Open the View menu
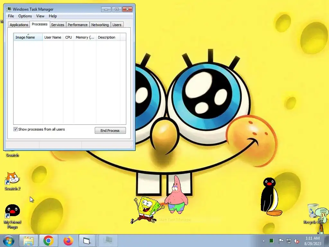 click(x=40, y=16)
